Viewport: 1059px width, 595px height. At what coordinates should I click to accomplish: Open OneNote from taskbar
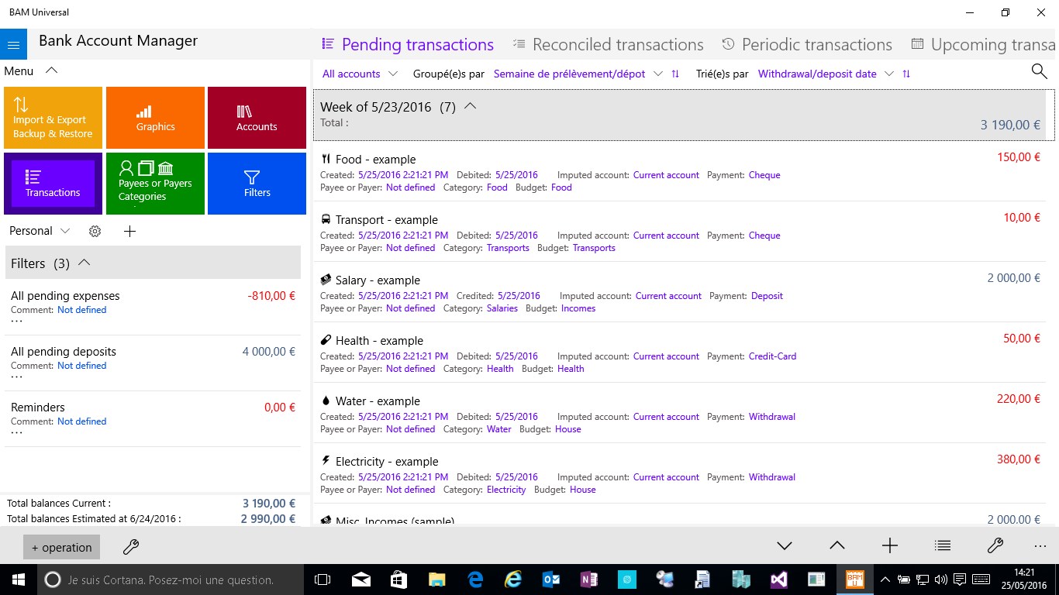(x=589, y=580)
